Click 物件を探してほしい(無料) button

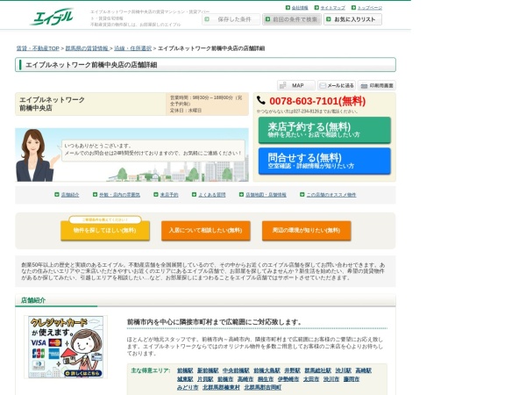(x=105, y=230)
